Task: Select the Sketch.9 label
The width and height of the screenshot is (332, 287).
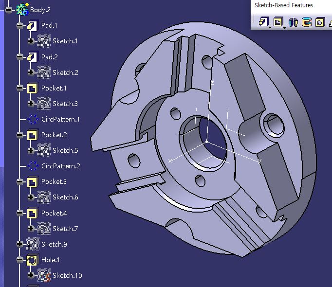Action: pyautogui.click(x=55, y=244)
